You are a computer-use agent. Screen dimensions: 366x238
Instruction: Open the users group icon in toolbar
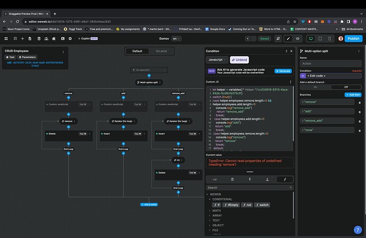pyautogui.click(x=47, y=39)
